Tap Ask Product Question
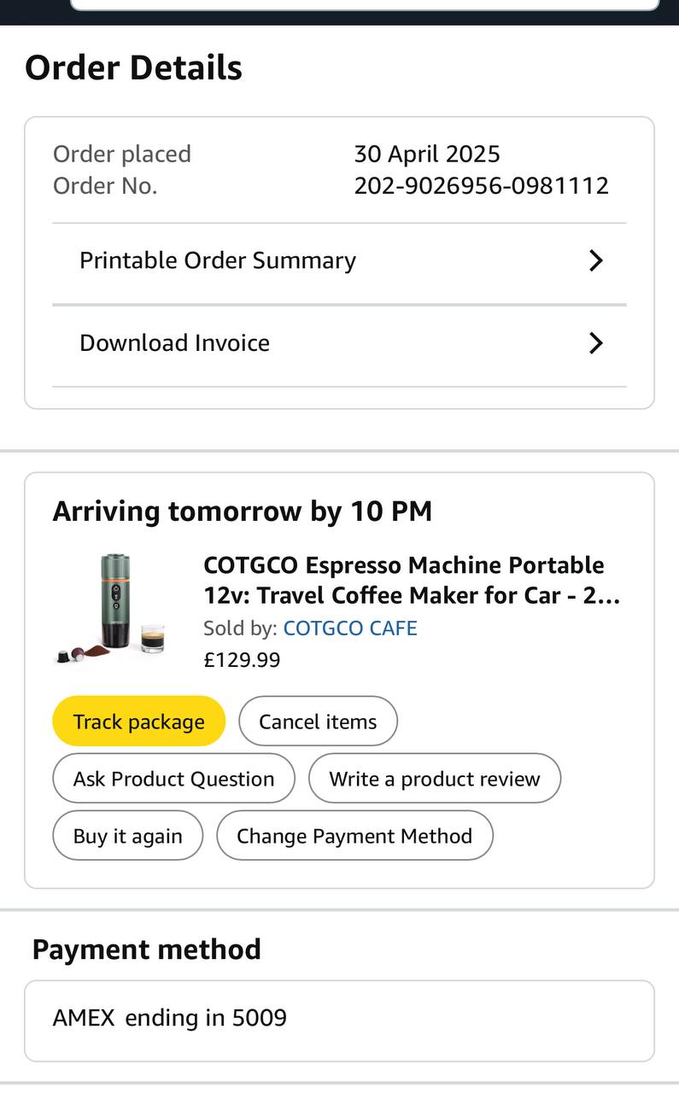 point(173,779)
